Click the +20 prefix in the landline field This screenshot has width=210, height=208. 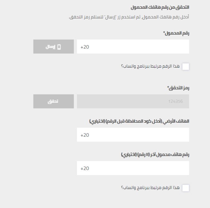pos(85,135)
